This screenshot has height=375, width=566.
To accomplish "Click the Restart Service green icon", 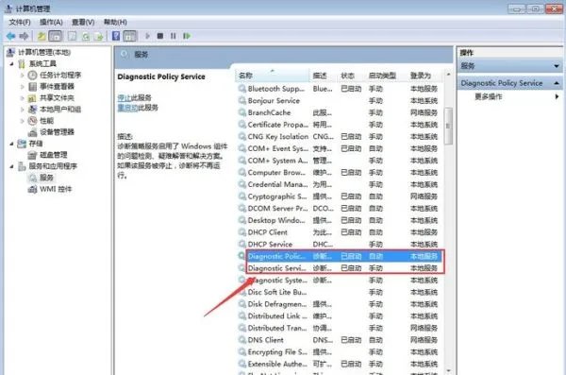I will [x=187, y=36].
